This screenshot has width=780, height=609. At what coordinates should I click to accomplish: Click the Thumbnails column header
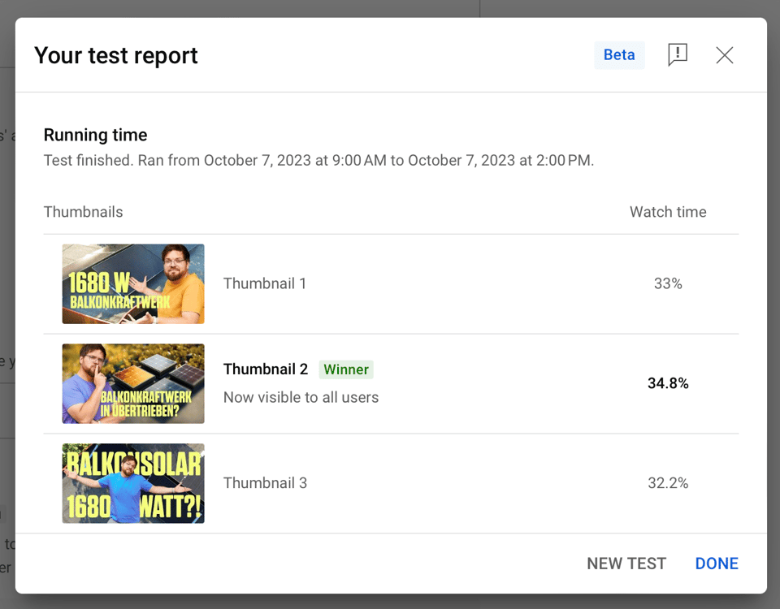coord(83,212)
